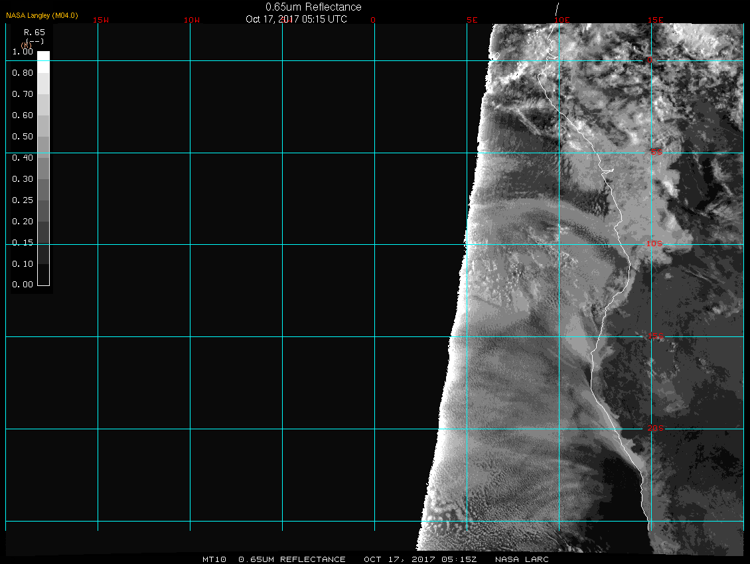Click the 5S latitude label

click(656, 152)
